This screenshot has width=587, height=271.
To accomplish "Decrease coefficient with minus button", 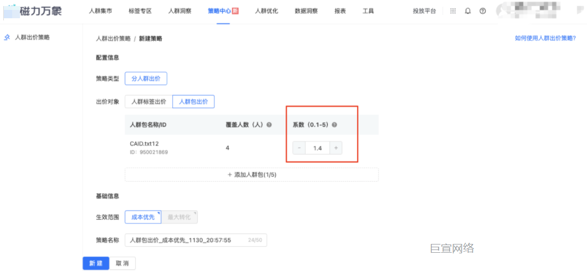I will coord(298,148).
